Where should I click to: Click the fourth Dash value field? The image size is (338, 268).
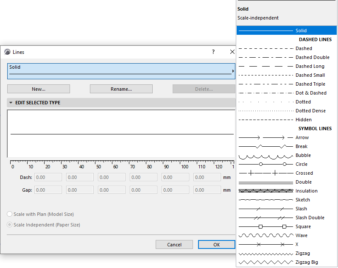(143, 177)
